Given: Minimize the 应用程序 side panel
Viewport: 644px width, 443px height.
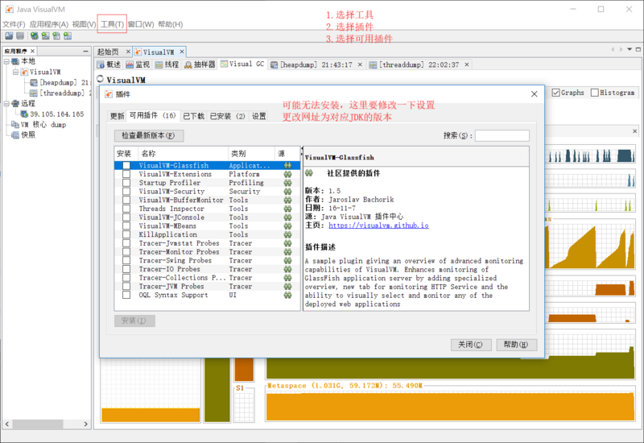Looking at the screenshot, I should click(85, 51).
